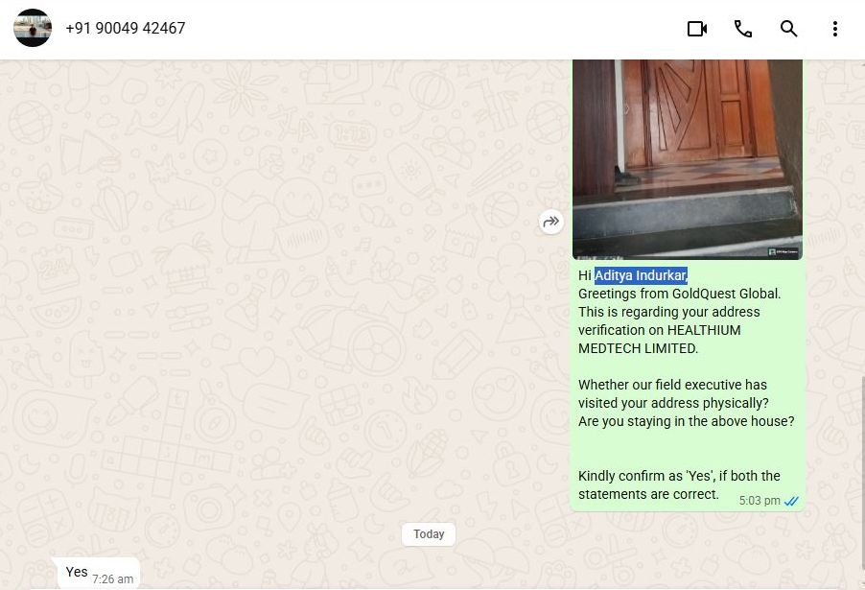The width and height of the screenshot is (865, 590).
Task: Click the text 'MEDTECH LIMITED.'
Action: click(x=639, y=348)
